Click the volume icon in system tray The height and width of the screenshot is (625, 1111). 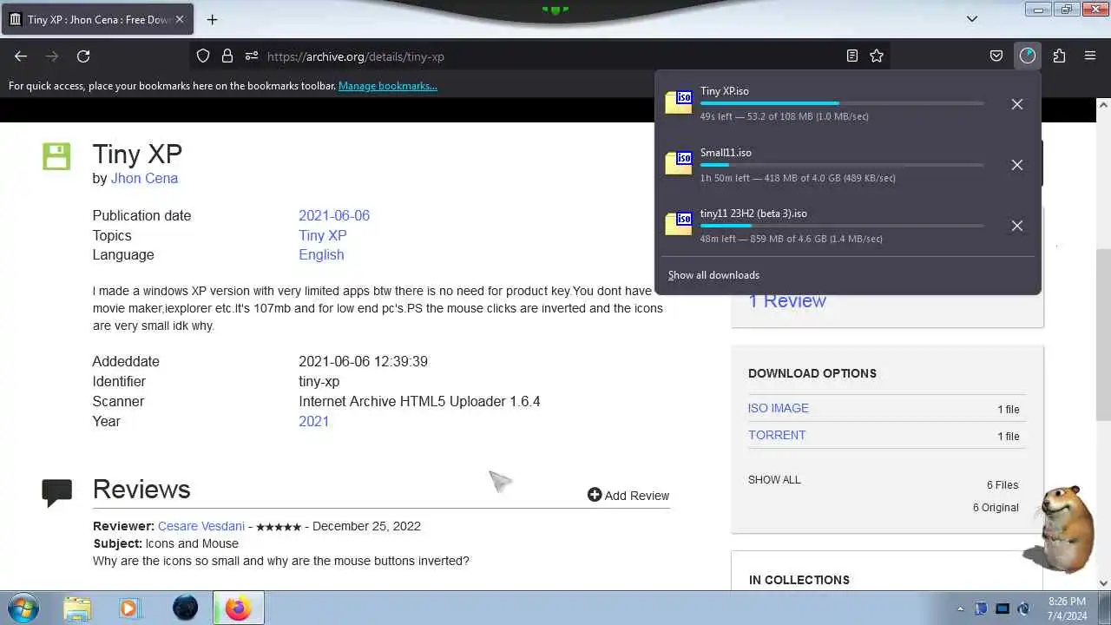click(x=1024, y=609)
